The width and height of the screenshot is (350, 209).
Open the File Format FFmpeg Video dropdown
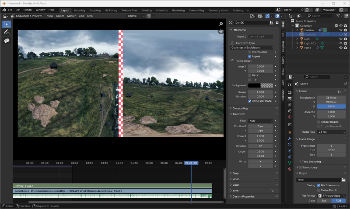point(332,196)
